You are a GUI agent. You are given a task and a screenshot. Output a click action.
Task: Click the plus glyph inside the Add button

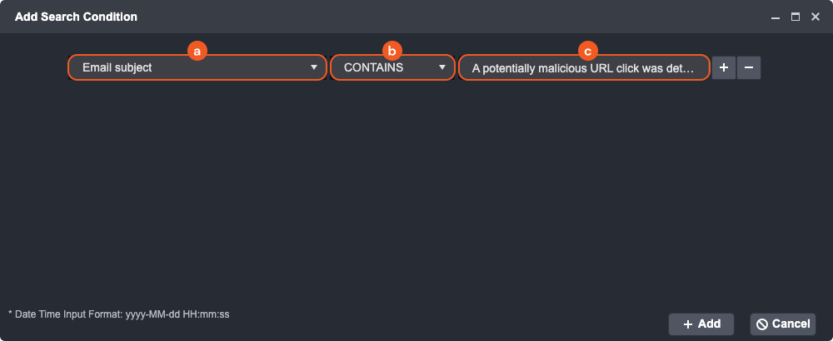click(x=688, y=324)
